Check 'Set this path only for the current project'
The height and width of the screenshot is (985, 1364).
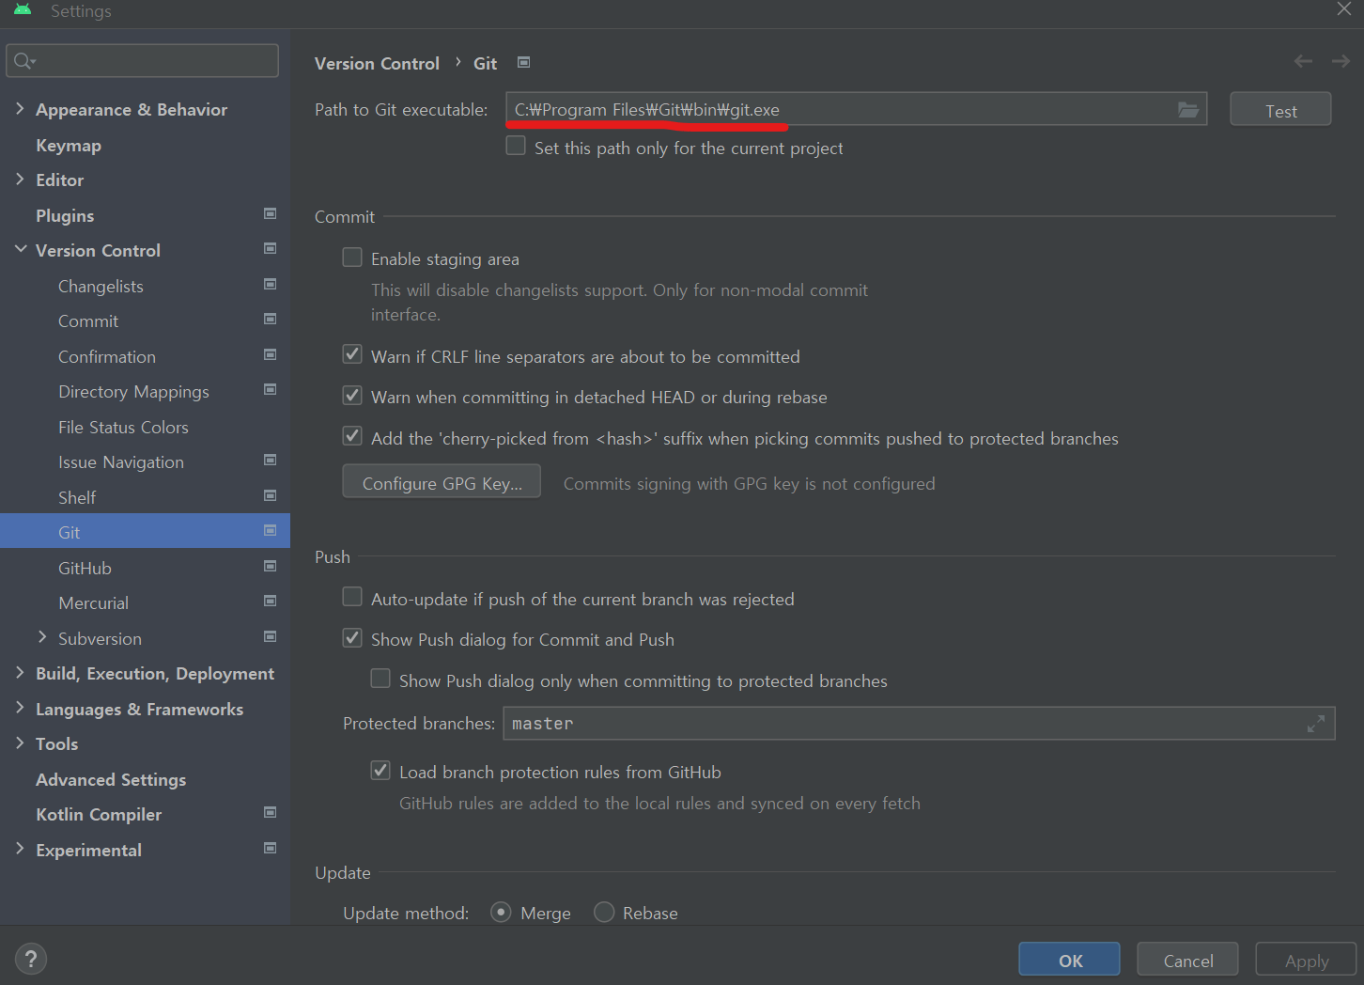coord(516,147)
